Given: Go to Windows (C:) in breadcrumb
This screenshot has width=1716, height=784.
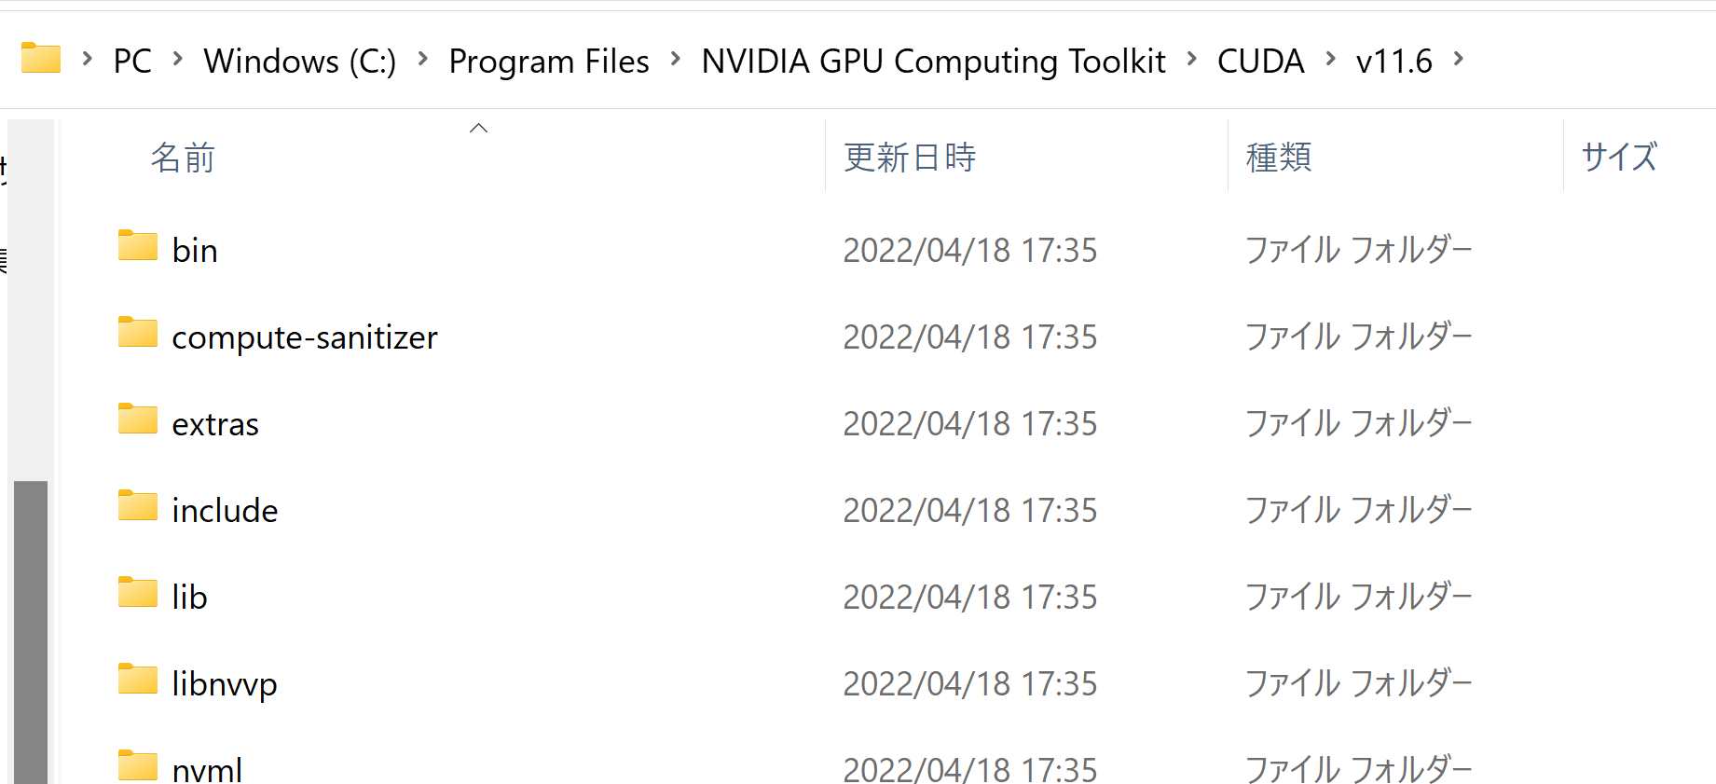Looking at the screenshot, I should point(299,62).
